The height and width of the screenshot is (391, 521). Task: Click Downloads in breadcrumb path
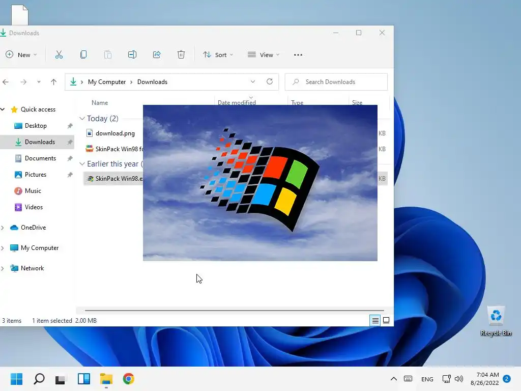click(x=152, y=82)
